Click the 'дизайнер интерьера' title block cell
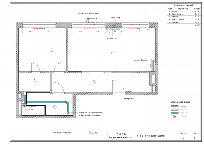The width and height of the screenshot is (204, 144). 62,133
